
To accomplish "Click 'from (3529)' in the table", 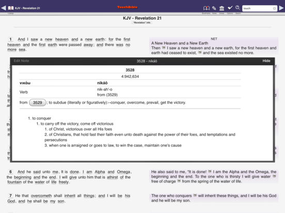I will [107, 95].
